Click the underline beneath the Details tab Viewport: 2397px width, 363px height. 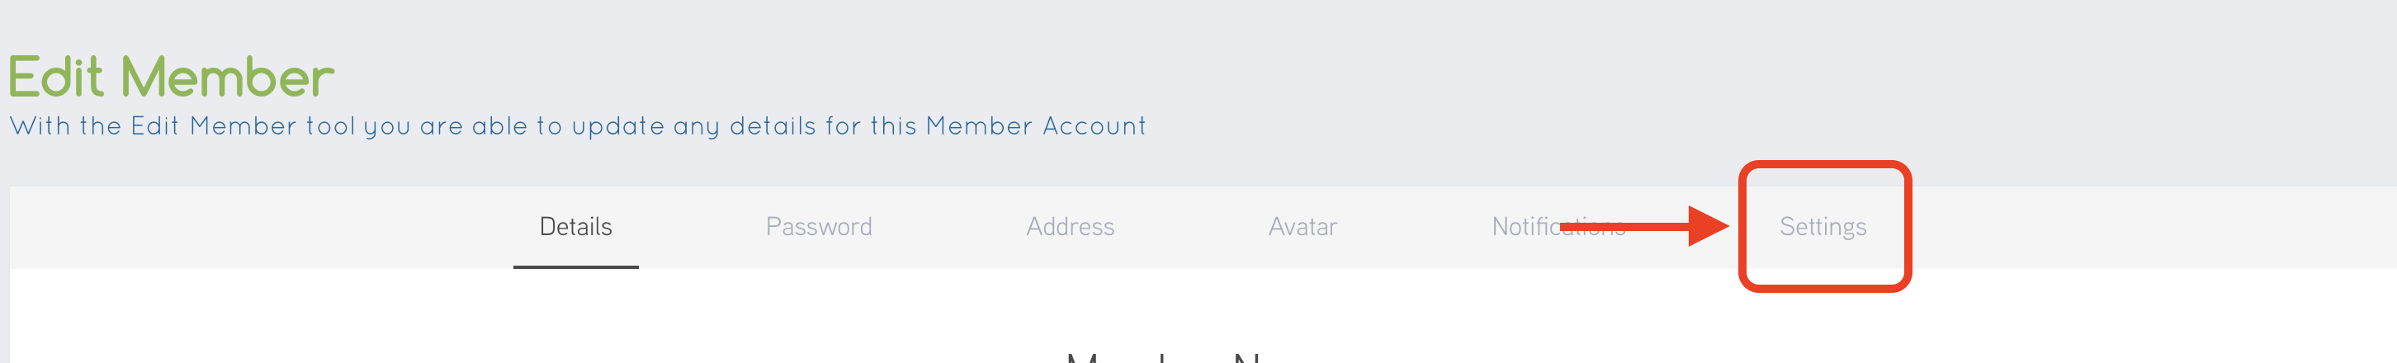575,267
